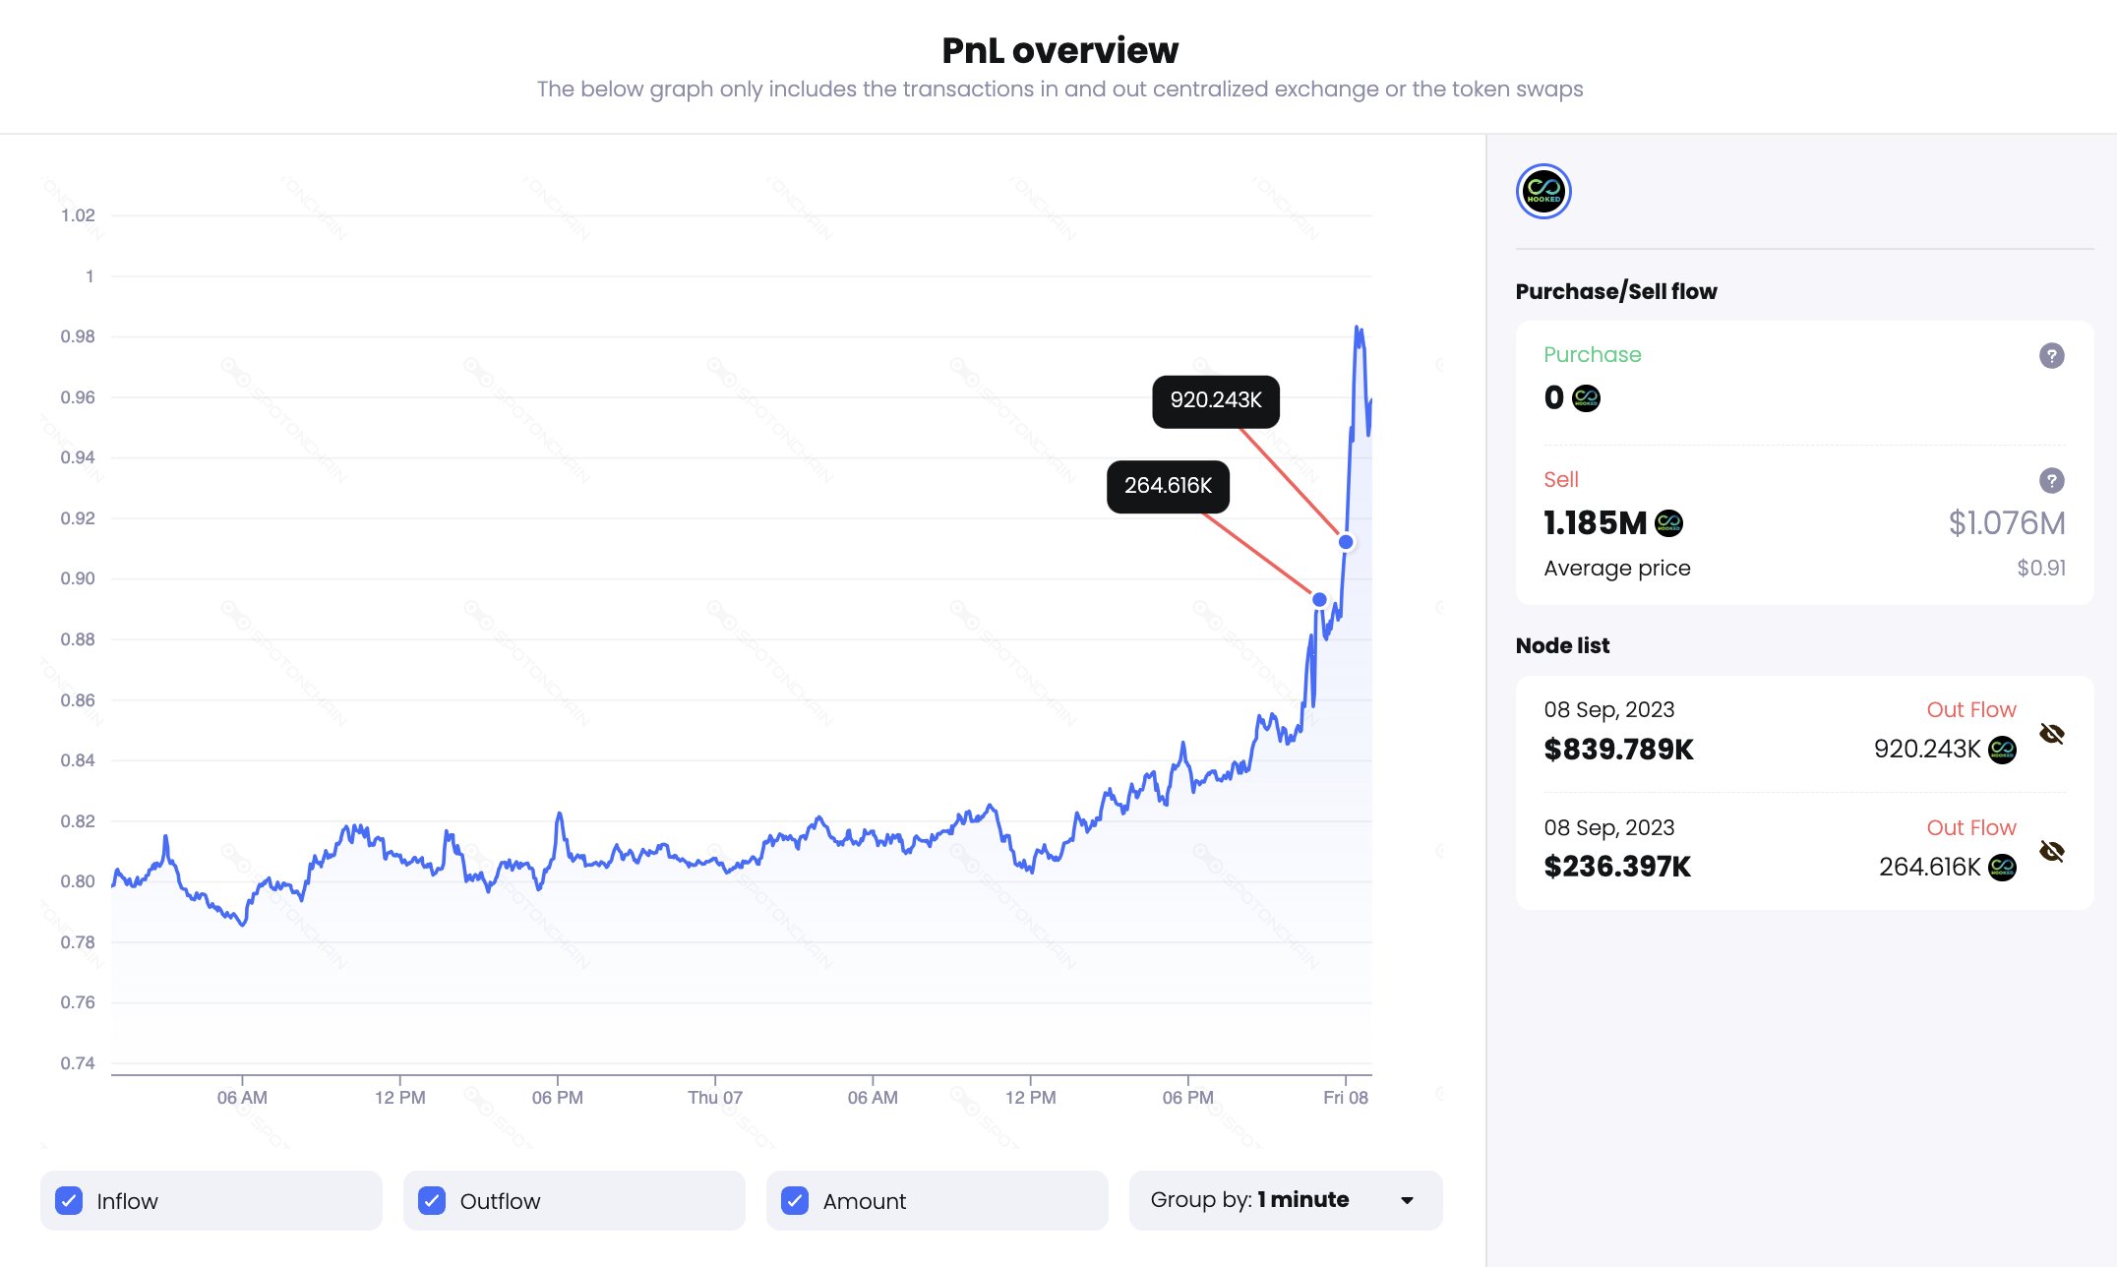Uncheck the Inflow checkbox
Screen dimensions: 2117x1267
[69, 1201]
